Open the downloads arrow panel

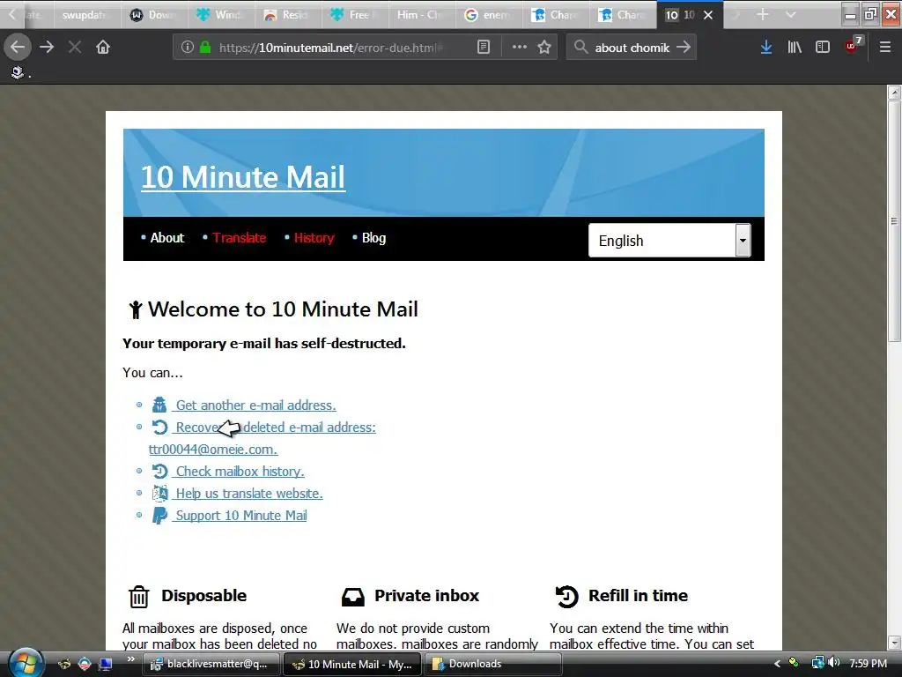click(x=766, y=48)
